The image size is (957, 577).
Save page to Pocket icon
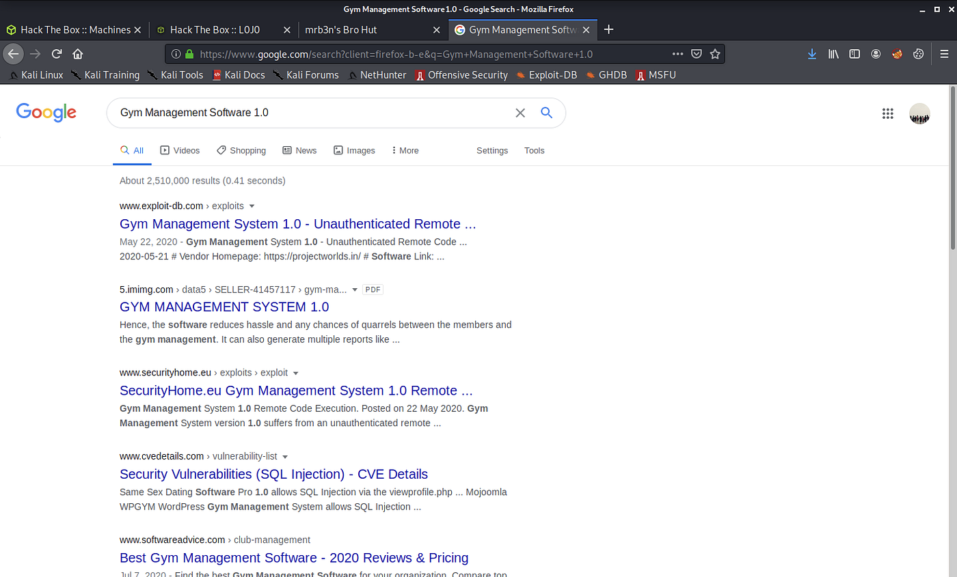point(696,54)
